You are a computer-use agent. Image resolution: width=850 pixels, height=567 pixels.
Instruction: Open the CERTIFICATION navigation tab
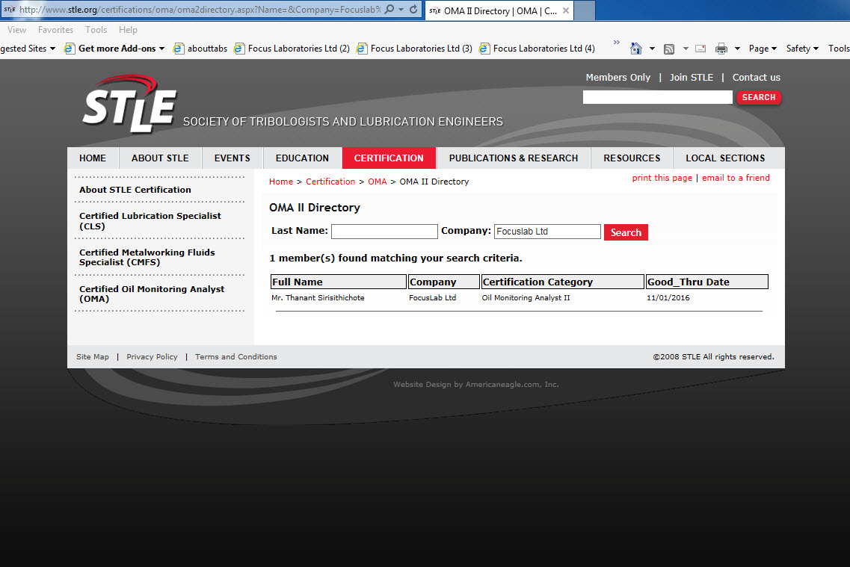point(389,158)
